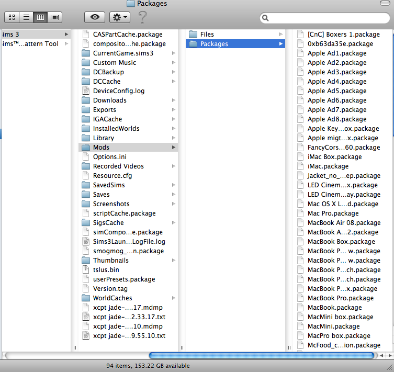The width and height of the screenshot is (394, 372).
Task: Select scriptCache.package file
Action: (x=124, y=213)
